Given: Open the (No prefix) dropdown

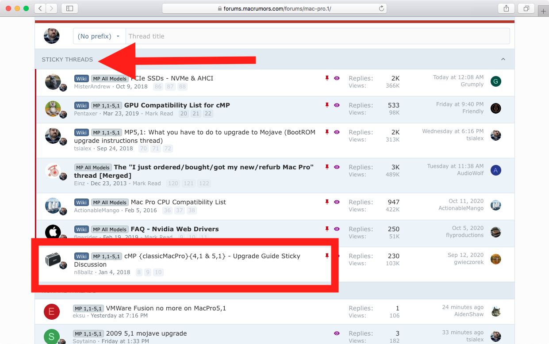Looking at the screenshot, I should point(99,36).
